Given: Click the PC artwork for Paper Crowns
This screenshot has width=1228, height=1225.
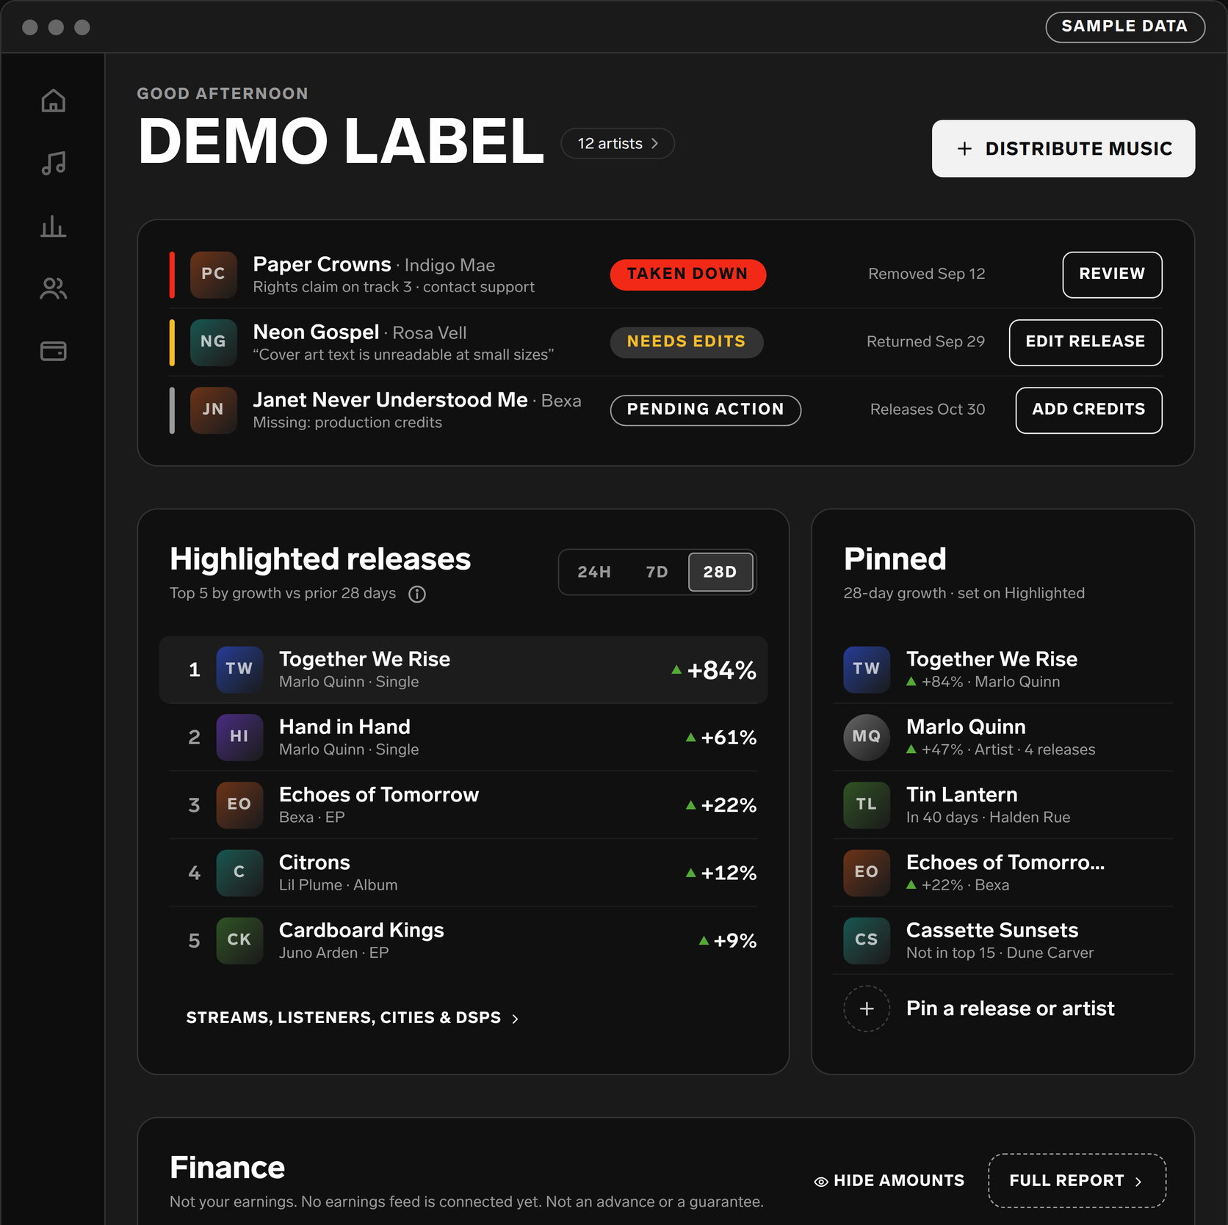Looking at the screenshot, I should (213, 275).
